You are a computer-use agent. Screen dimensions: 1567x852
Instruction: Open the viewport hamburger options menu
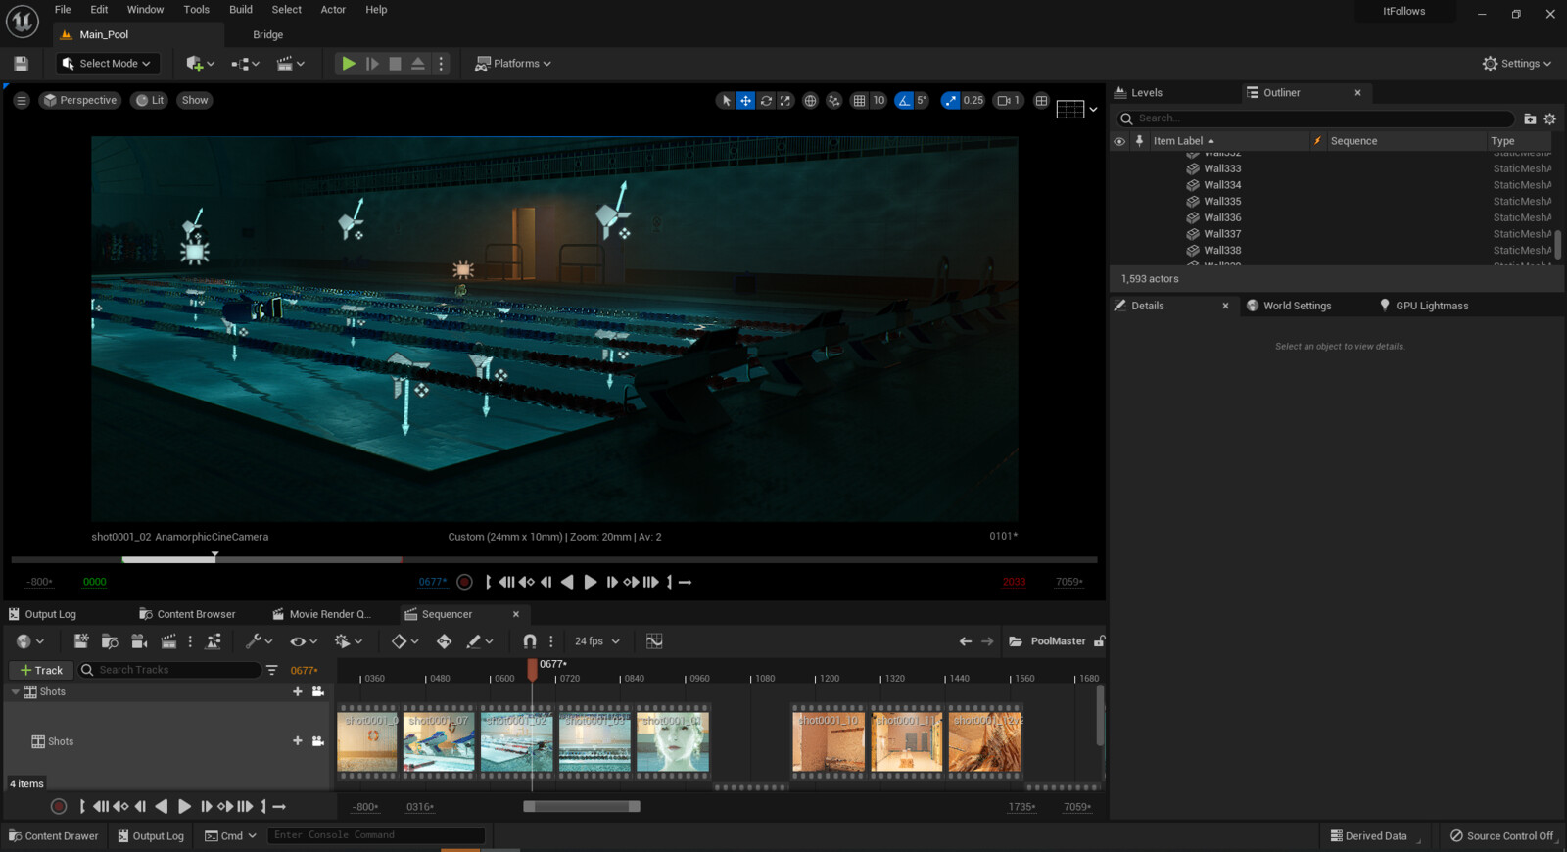21,100
